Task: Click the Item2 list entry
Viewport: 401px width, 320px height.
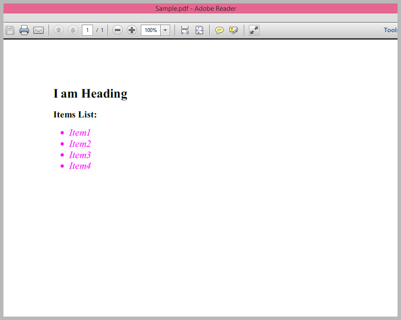Action: [x=80, y=144]
